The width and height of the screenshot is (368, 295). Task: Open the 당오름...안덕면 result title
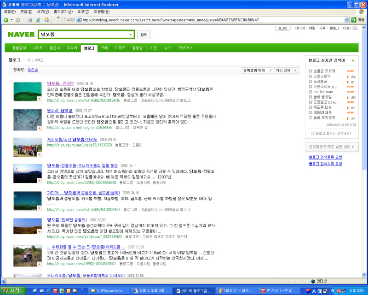coord(60,83)
